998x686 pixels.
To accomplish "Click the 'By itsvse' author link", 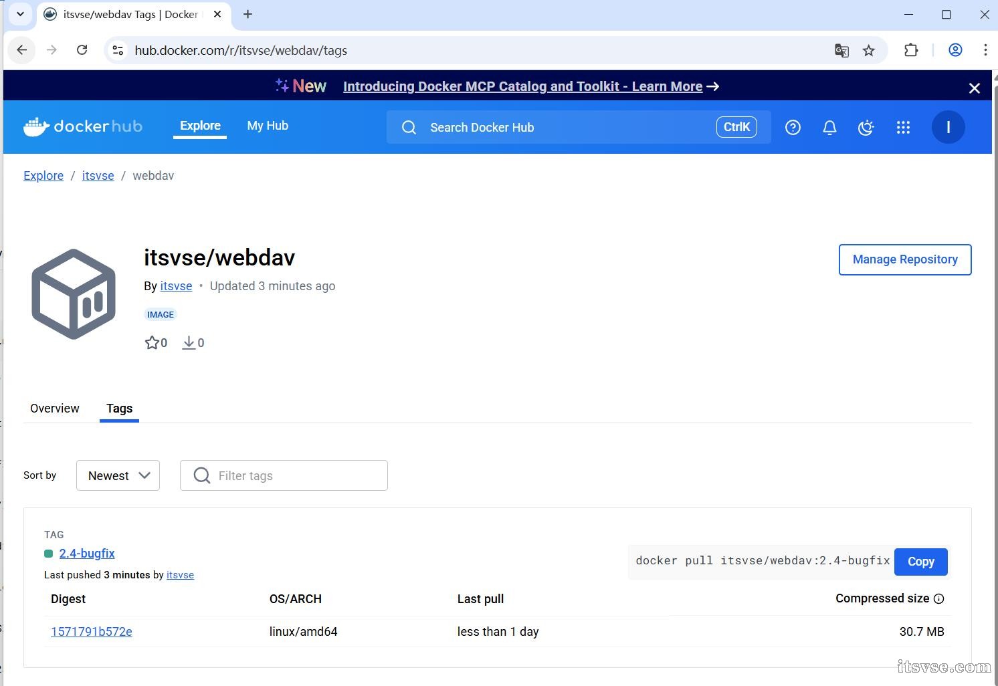I will point(176,286).
